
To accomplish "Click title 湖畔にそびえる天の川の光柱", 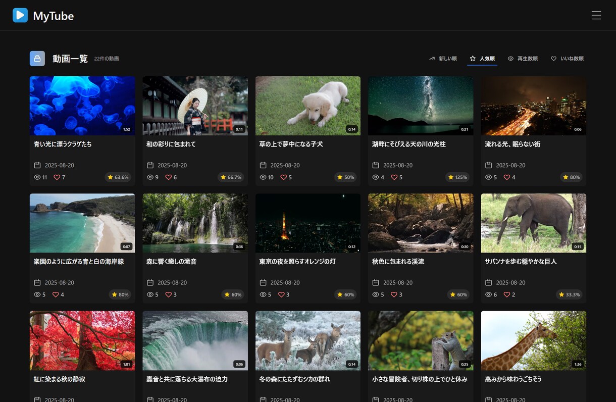I will click(x=409, y=144).
